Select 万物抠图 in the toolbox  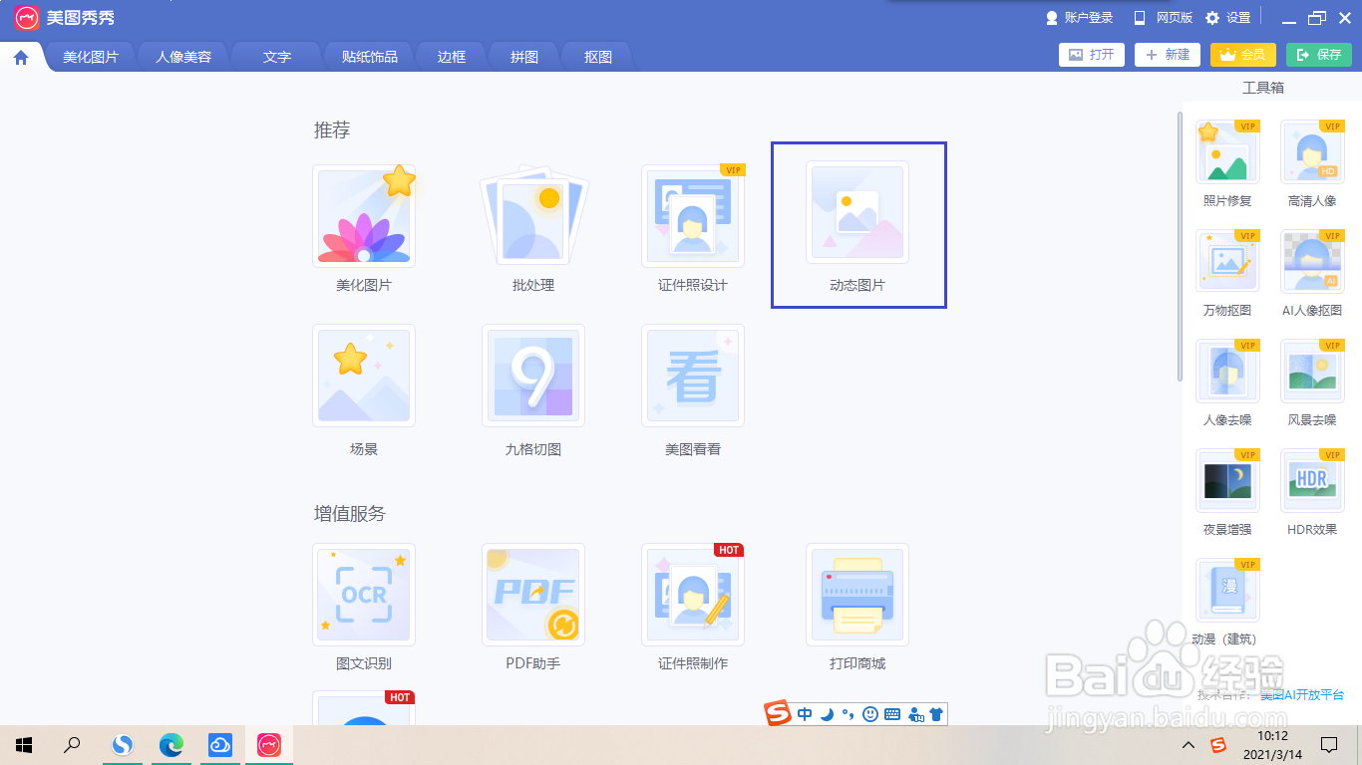click(x=1227, y=262)
